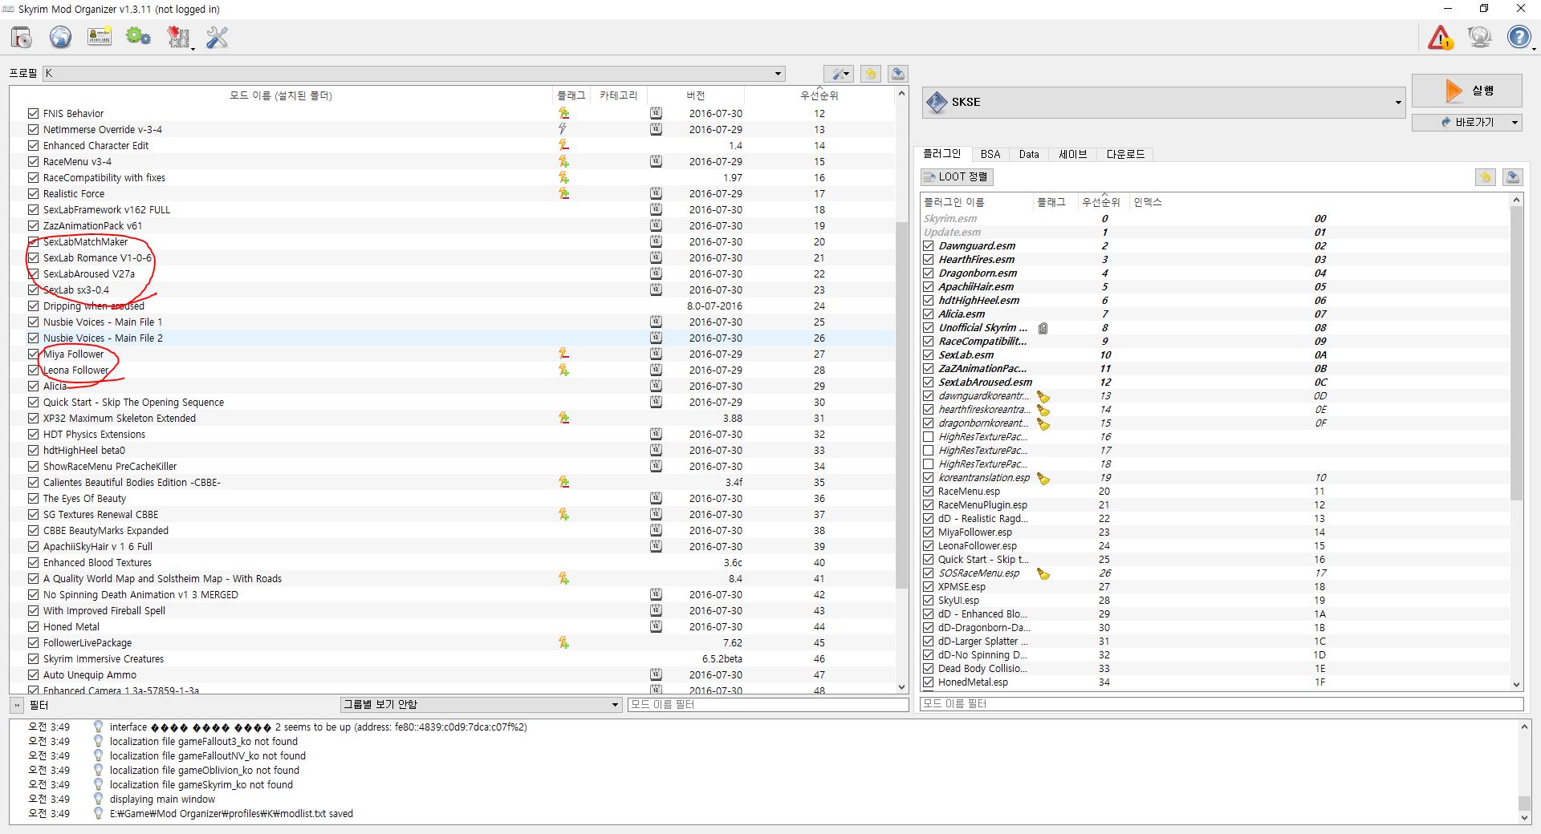1541x834 pixels.
Task: Switch to the 플러그인 tab
Action: pyautogui.click(x=941, y=154)
